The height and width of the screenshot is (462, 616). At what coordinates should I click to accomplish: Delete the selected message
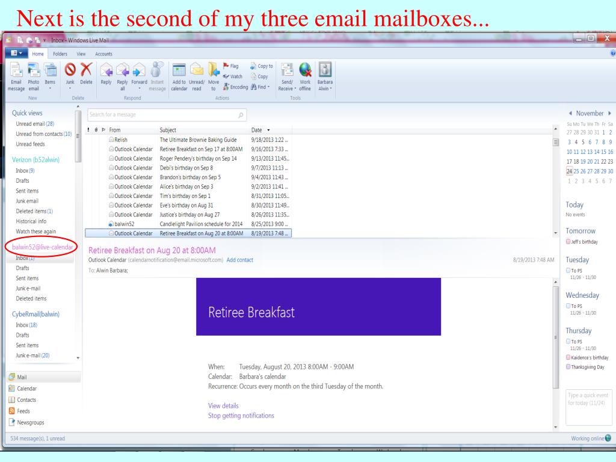[x=86, y=74]
